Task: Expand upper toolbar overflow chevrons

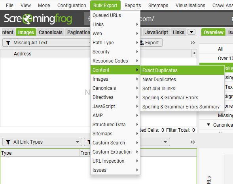Action: coord(193,43)
